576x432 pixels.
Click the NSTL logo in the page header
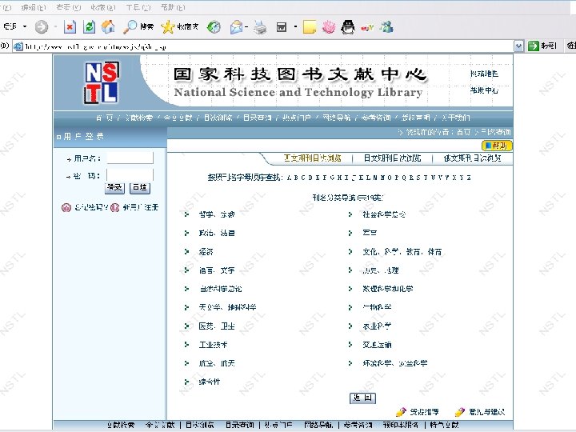point(102,82)
